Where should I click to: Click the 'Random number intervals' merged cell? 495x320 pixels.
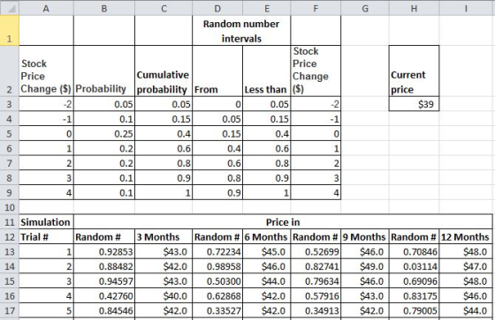pos(241,31)
